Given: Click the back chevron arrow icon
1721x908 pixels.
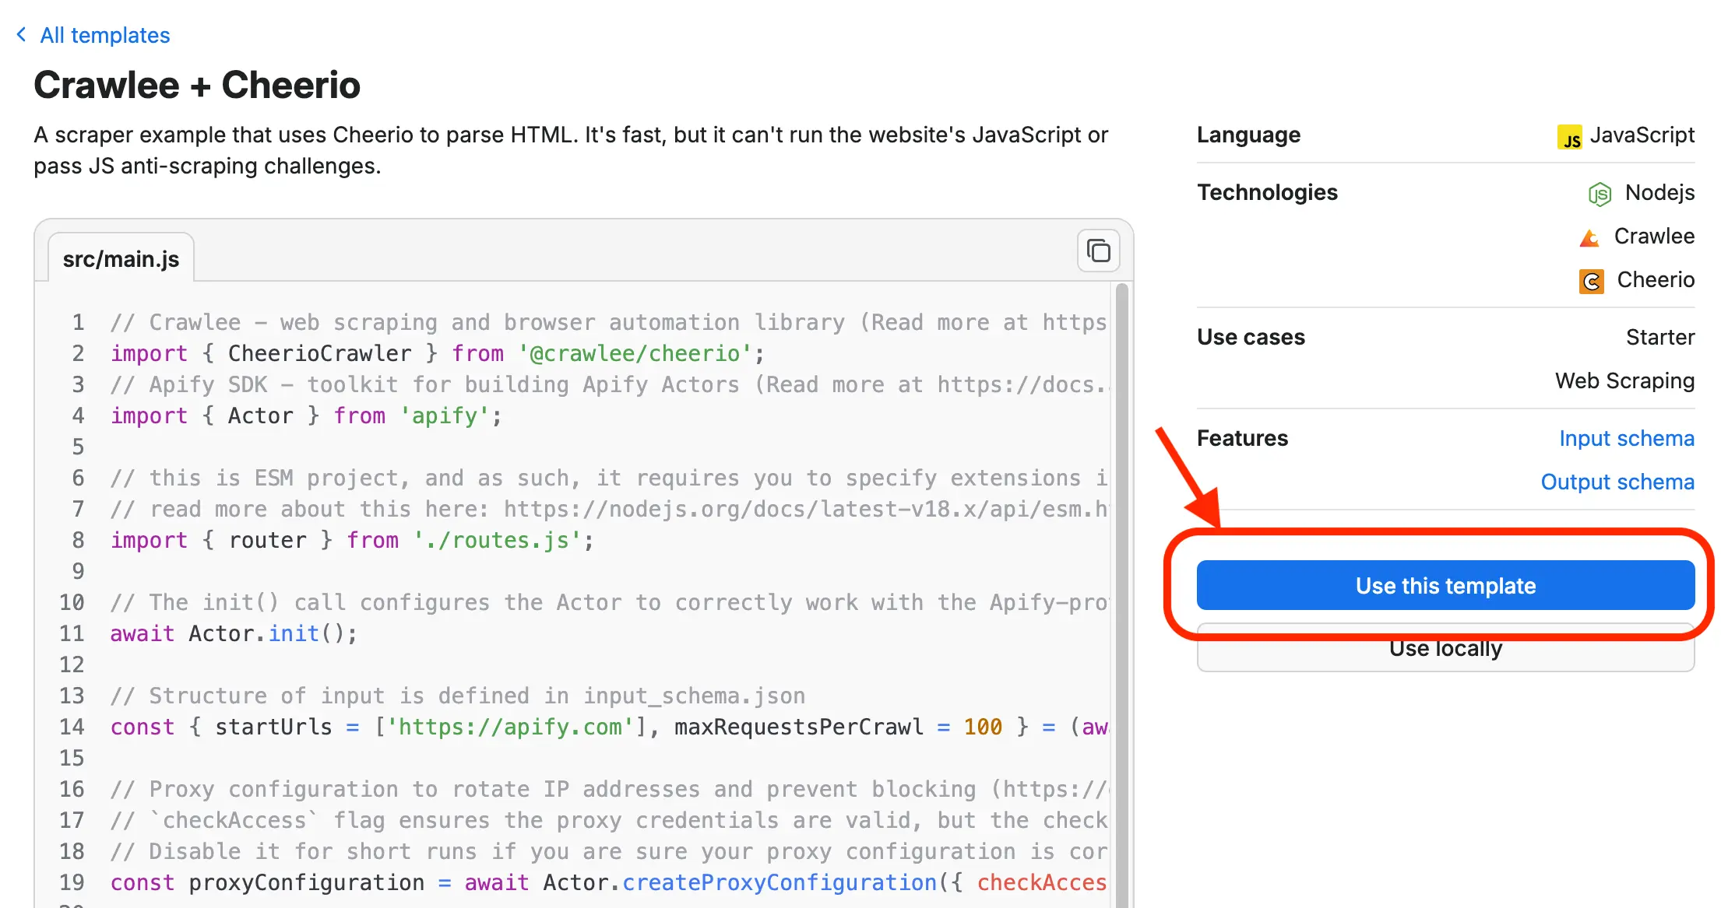Looking at the screenshot, I should 22,34.
